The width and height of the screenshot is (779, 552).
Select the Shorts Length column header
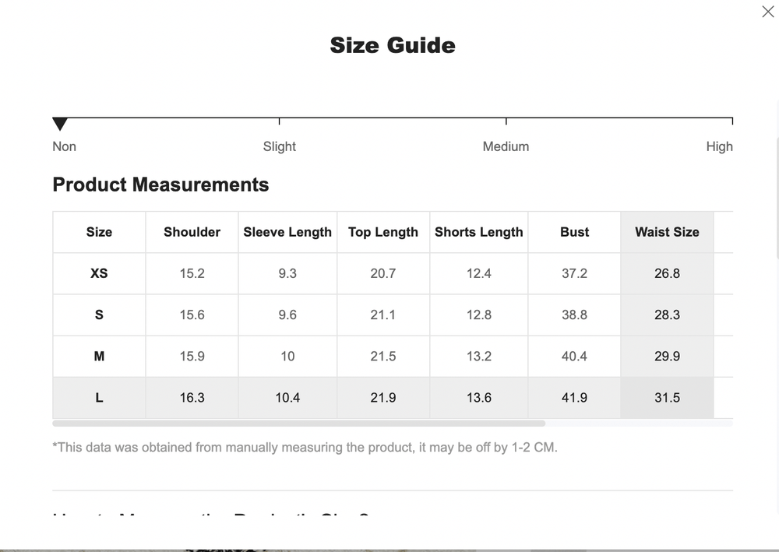479,232
